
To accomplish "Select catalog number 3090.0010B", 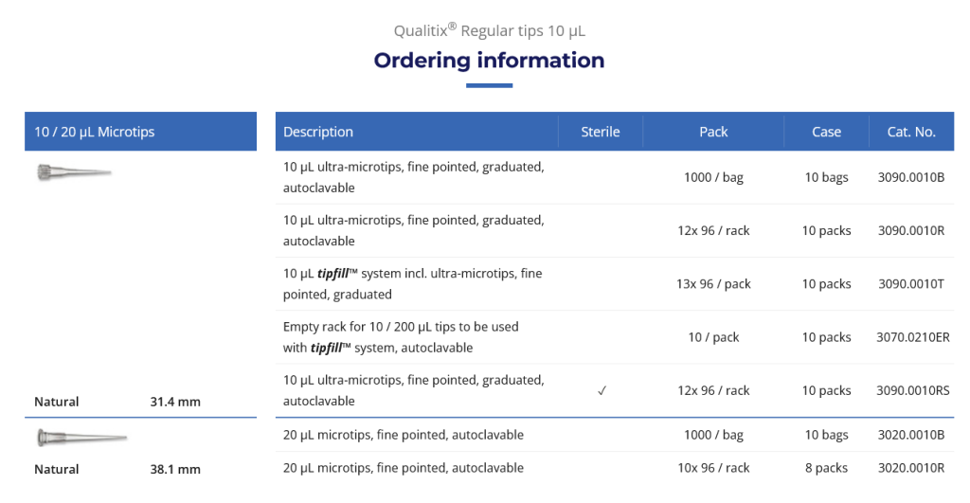I will coord(911,177).
